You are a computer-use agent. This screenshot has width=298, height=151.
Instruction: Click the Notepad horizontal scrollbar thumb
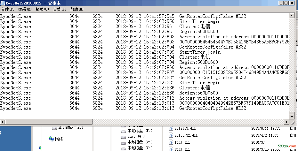(x=48, y=122)
